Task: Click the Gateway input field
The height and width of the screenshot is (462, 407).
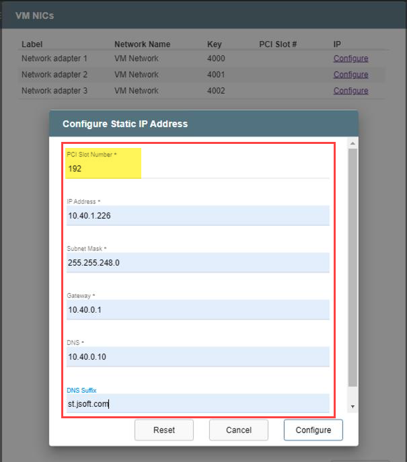Action: click(x=198, y=310)
